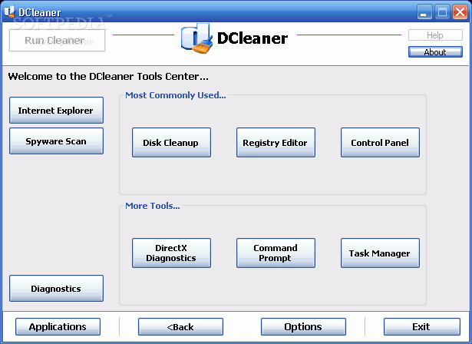Launch Task Manager
This screenshot has width=472, height=344.
point(380,253)
